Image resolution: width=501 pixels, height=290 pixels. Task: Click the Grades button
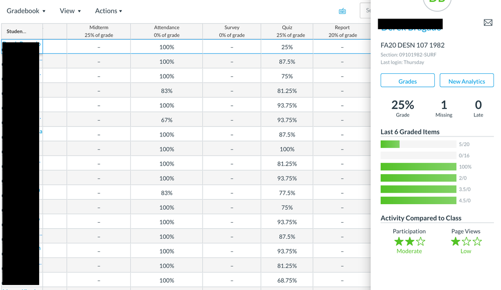[x=407, y=81]
